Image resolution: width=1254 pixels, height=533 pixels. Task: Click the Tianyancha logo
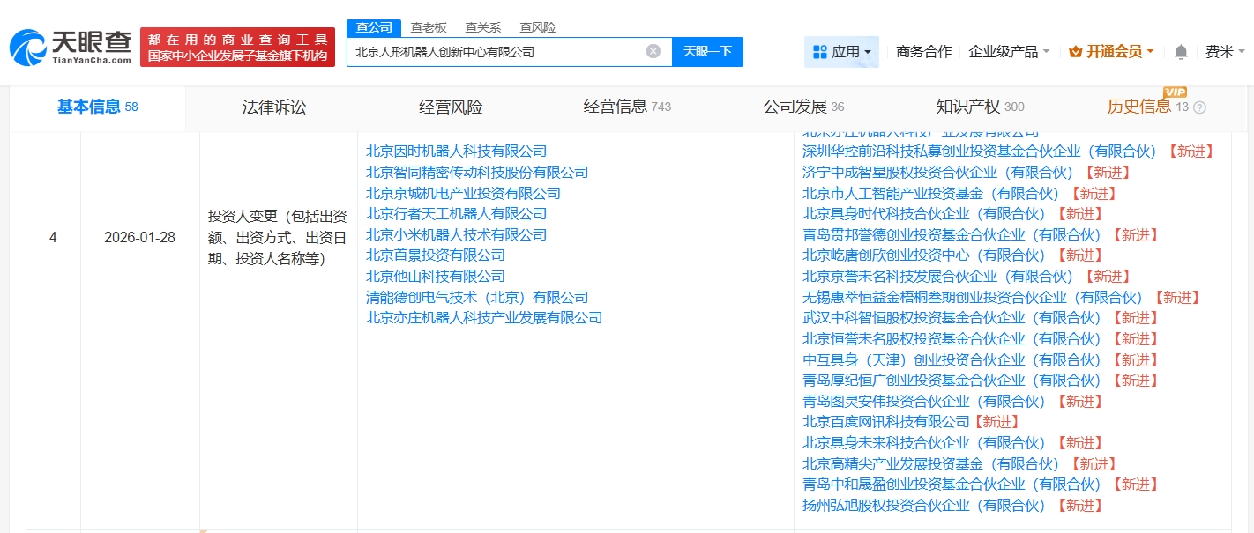pos(71,47)
